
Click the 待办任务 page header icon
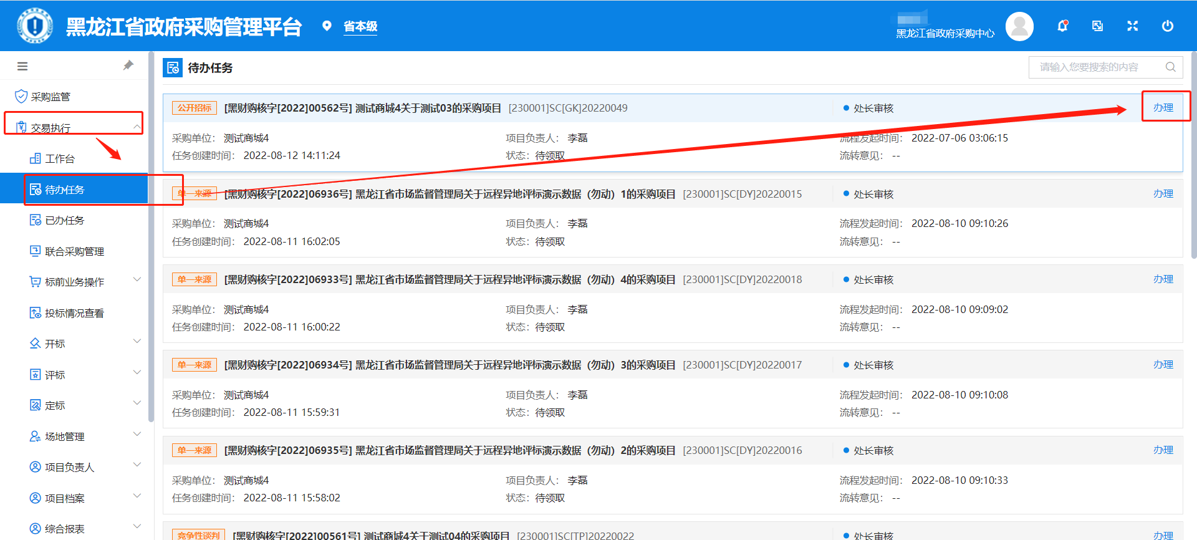173,67
